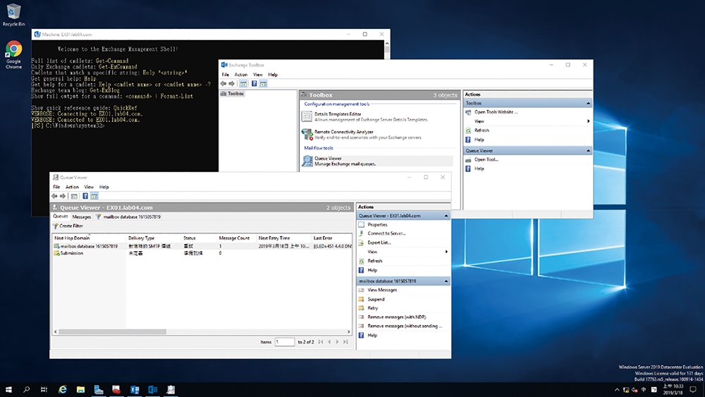Open File menu in Queue Viewer
This screenshot has height=397, width=705.
[56, 187]
